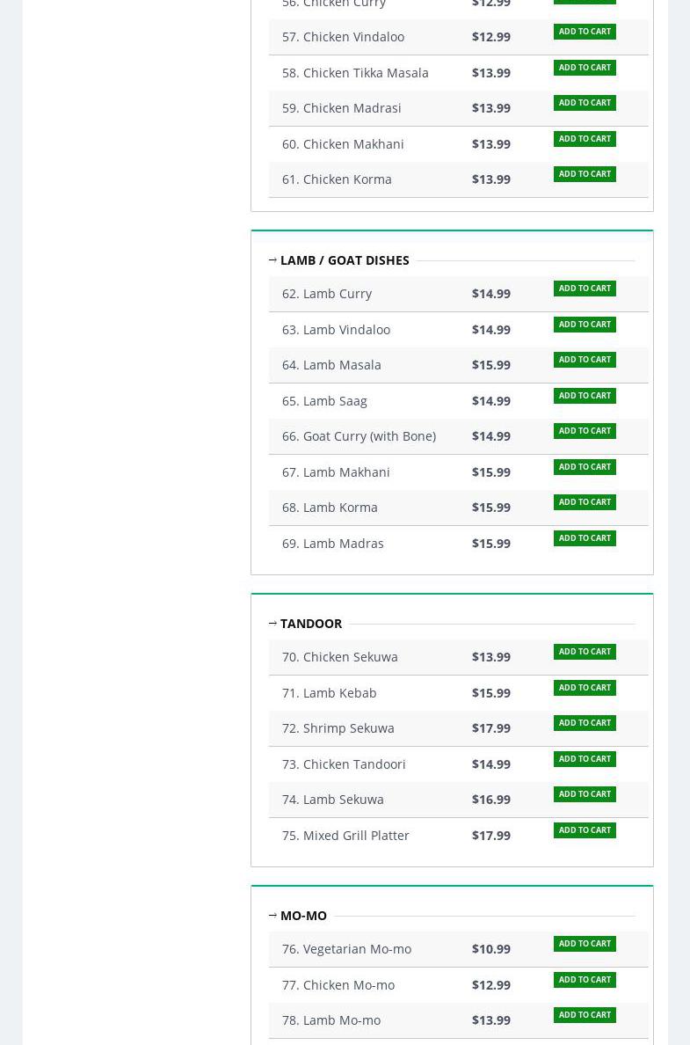Add Vegetarian Mo-mo to cart

pyautogui.click(x=585, y=944)
